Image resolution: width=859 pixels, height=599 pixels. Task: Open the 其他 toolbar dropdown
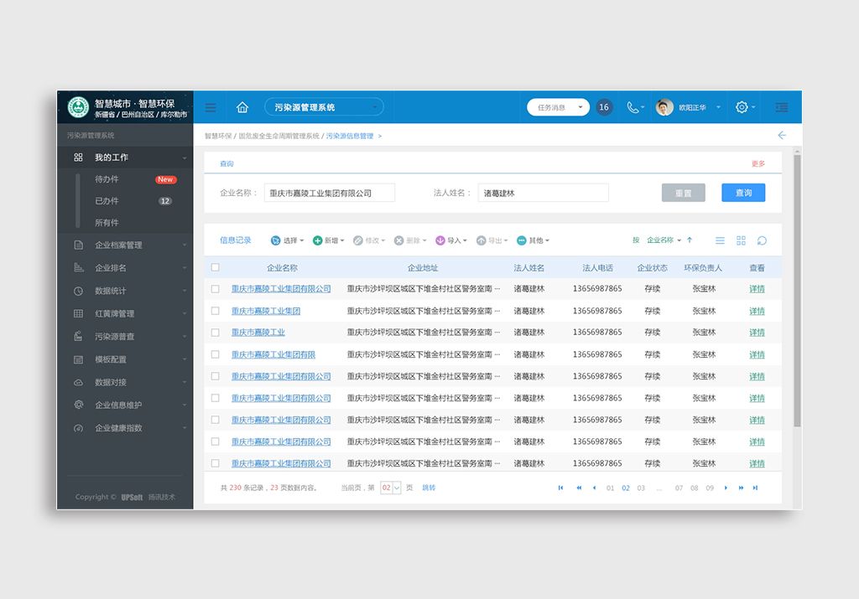533,240
